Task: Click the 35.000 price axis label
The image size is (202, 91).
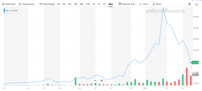Action: click(196, 28)
